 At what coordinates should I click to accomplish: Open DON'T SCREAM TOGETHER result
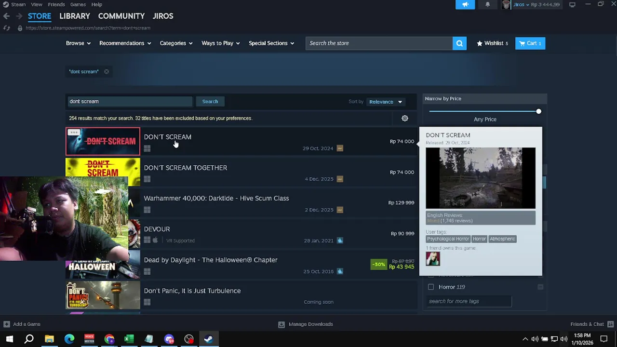(x=241, y=173)
